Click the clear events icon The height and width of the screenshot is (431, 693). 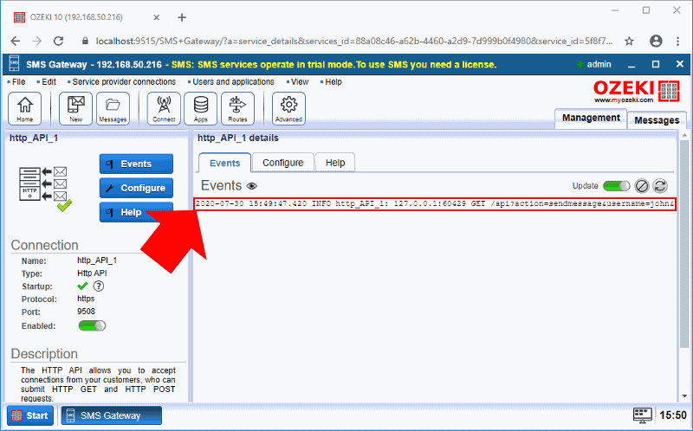[642, 186]
